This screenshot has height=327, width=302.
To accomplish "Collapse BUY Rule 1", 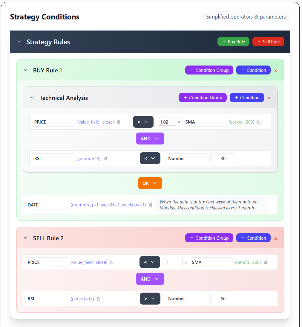I will coord(26,70).
